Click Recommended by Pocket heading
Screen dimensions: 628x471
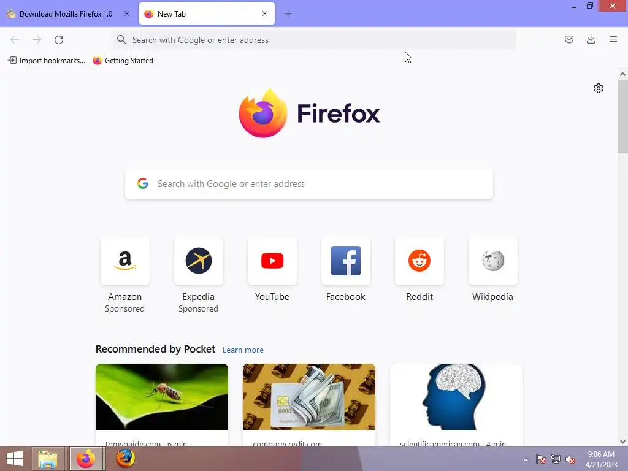tap(155, 349)
